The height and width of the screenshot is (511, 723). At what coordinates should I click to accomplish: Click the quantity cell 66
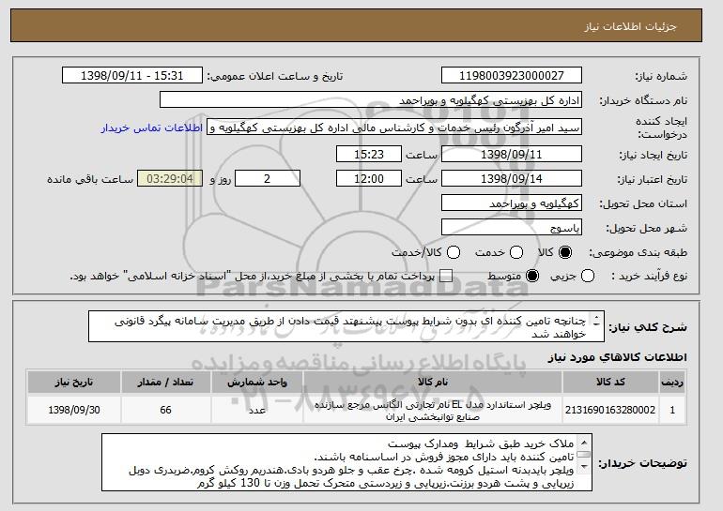(166, 410)
